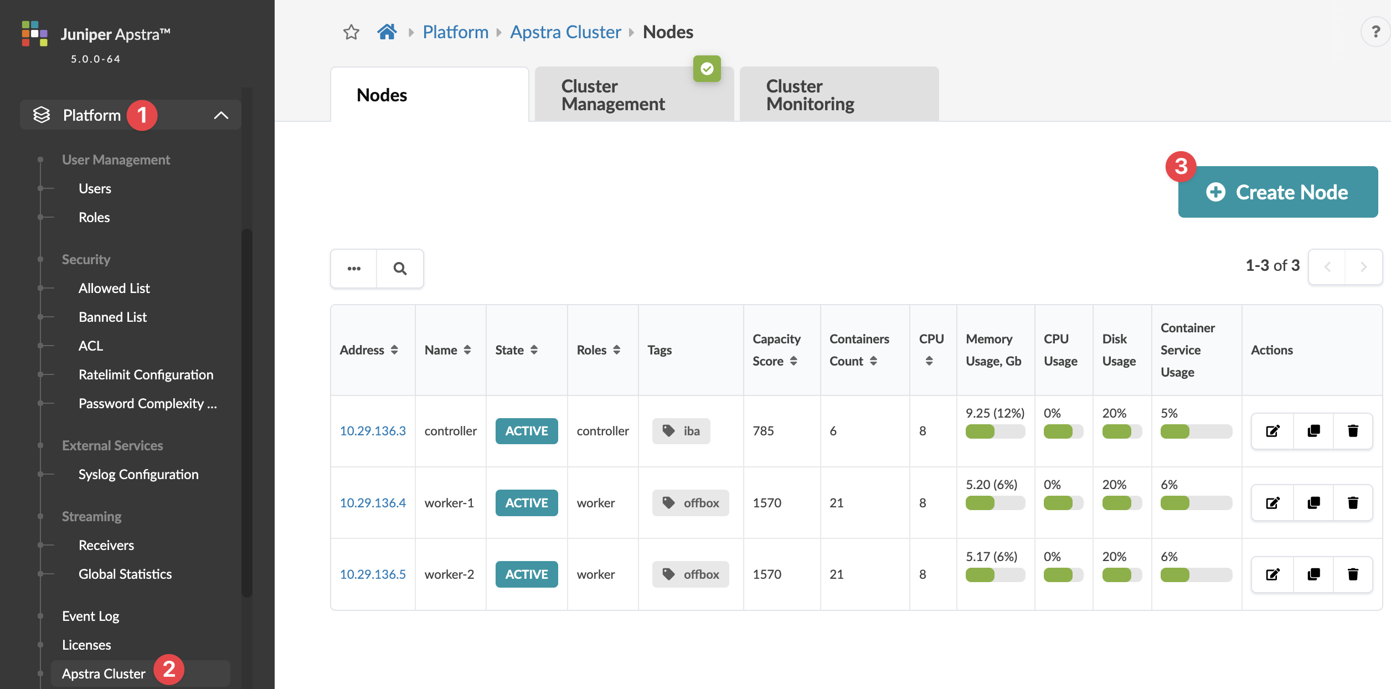Select Syslog Configuration in sidebar
Viewport: 1391px width, 689px height.
[138, 474]
